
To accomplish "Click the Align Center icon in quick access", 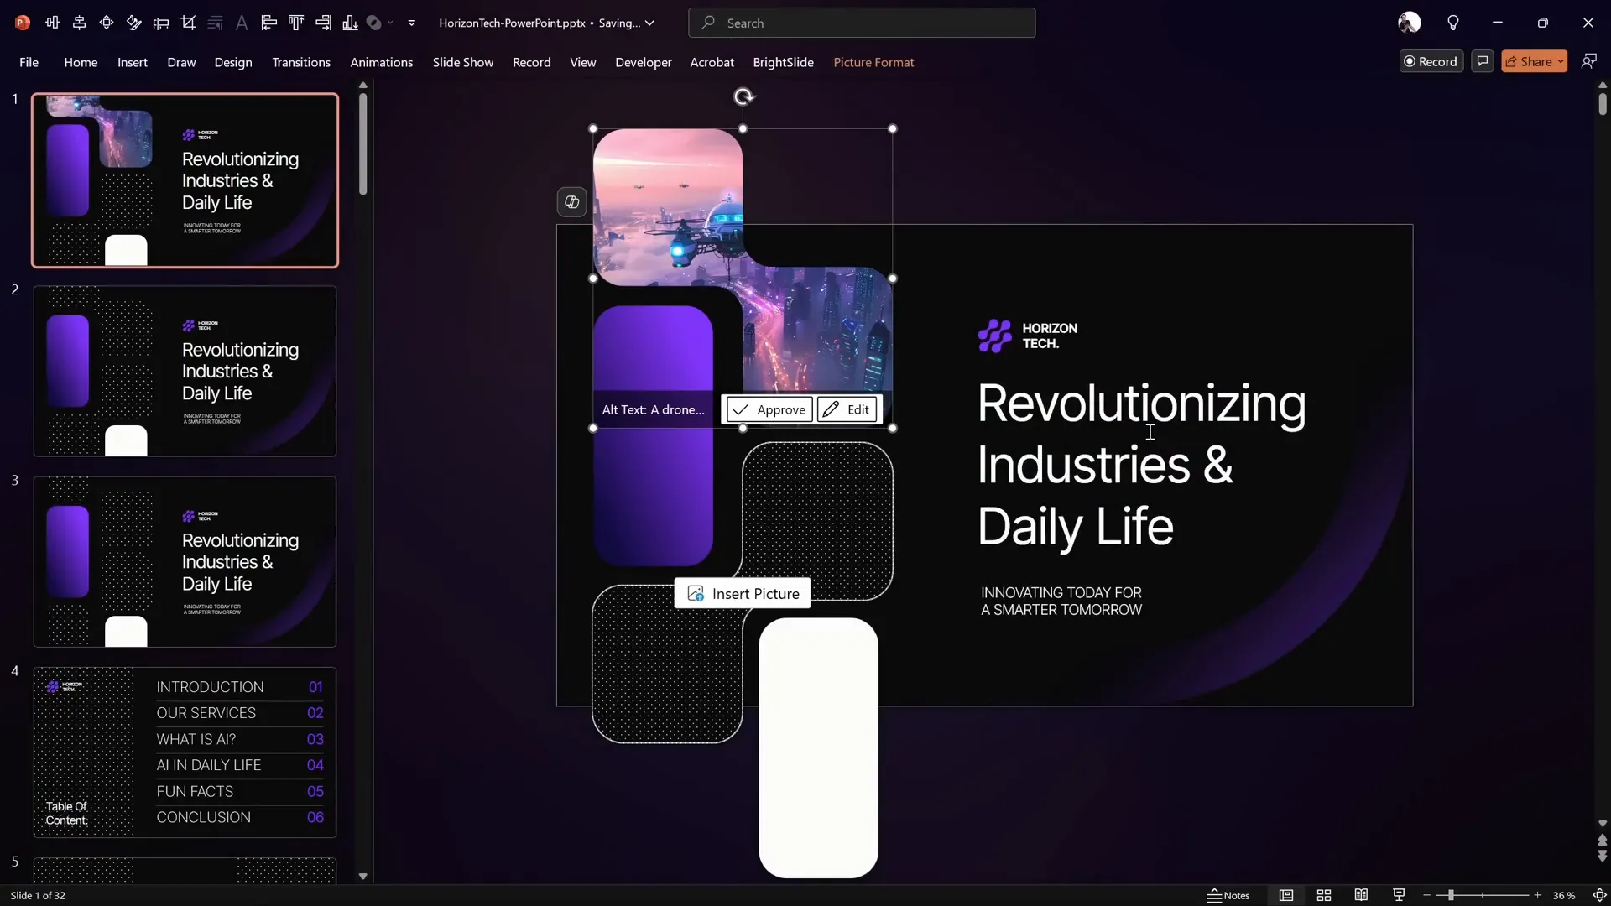I will pyautogui.click(x=80, y=23).
